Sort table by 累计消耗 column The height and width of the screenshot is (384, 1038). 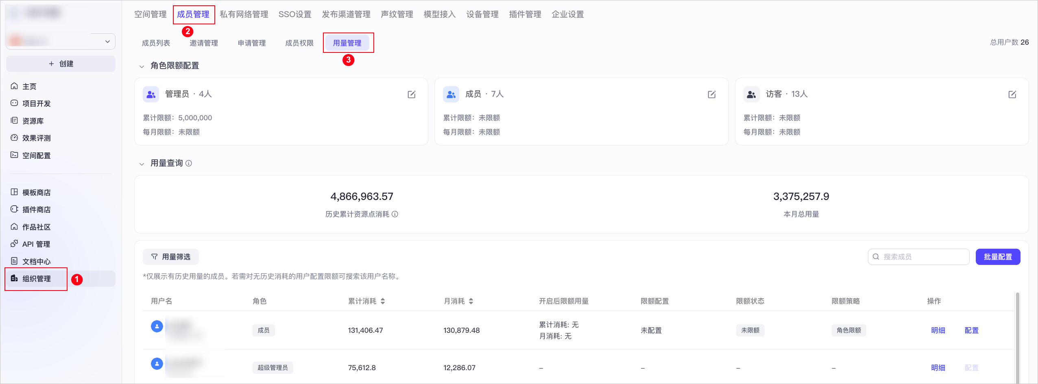tap(383, 301)
